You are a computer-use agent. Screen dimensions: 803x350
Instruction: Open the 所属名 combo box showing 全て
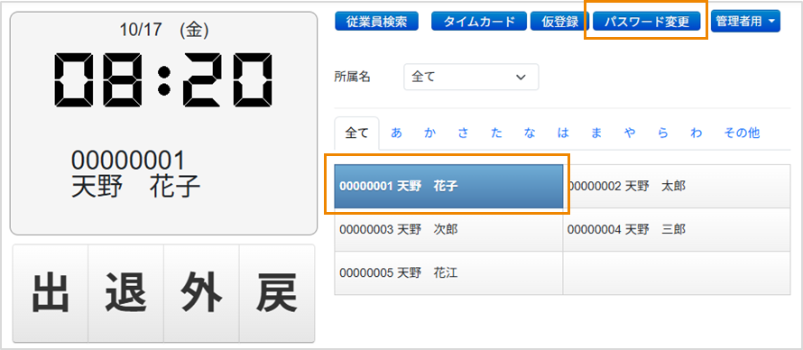[471, 77]
